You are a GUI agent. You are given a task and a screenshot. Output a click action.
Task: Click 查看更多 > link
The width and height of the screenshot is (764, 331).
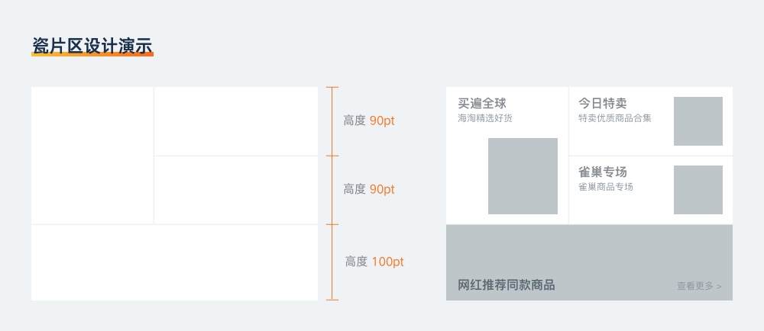pos(699,286)
